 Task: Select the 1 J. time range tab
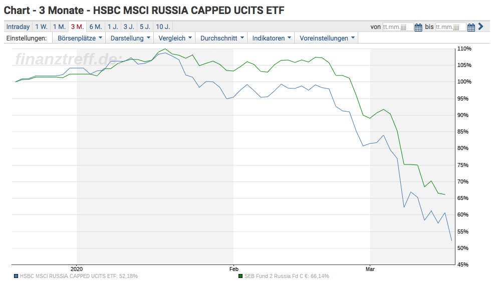point(113,27)
